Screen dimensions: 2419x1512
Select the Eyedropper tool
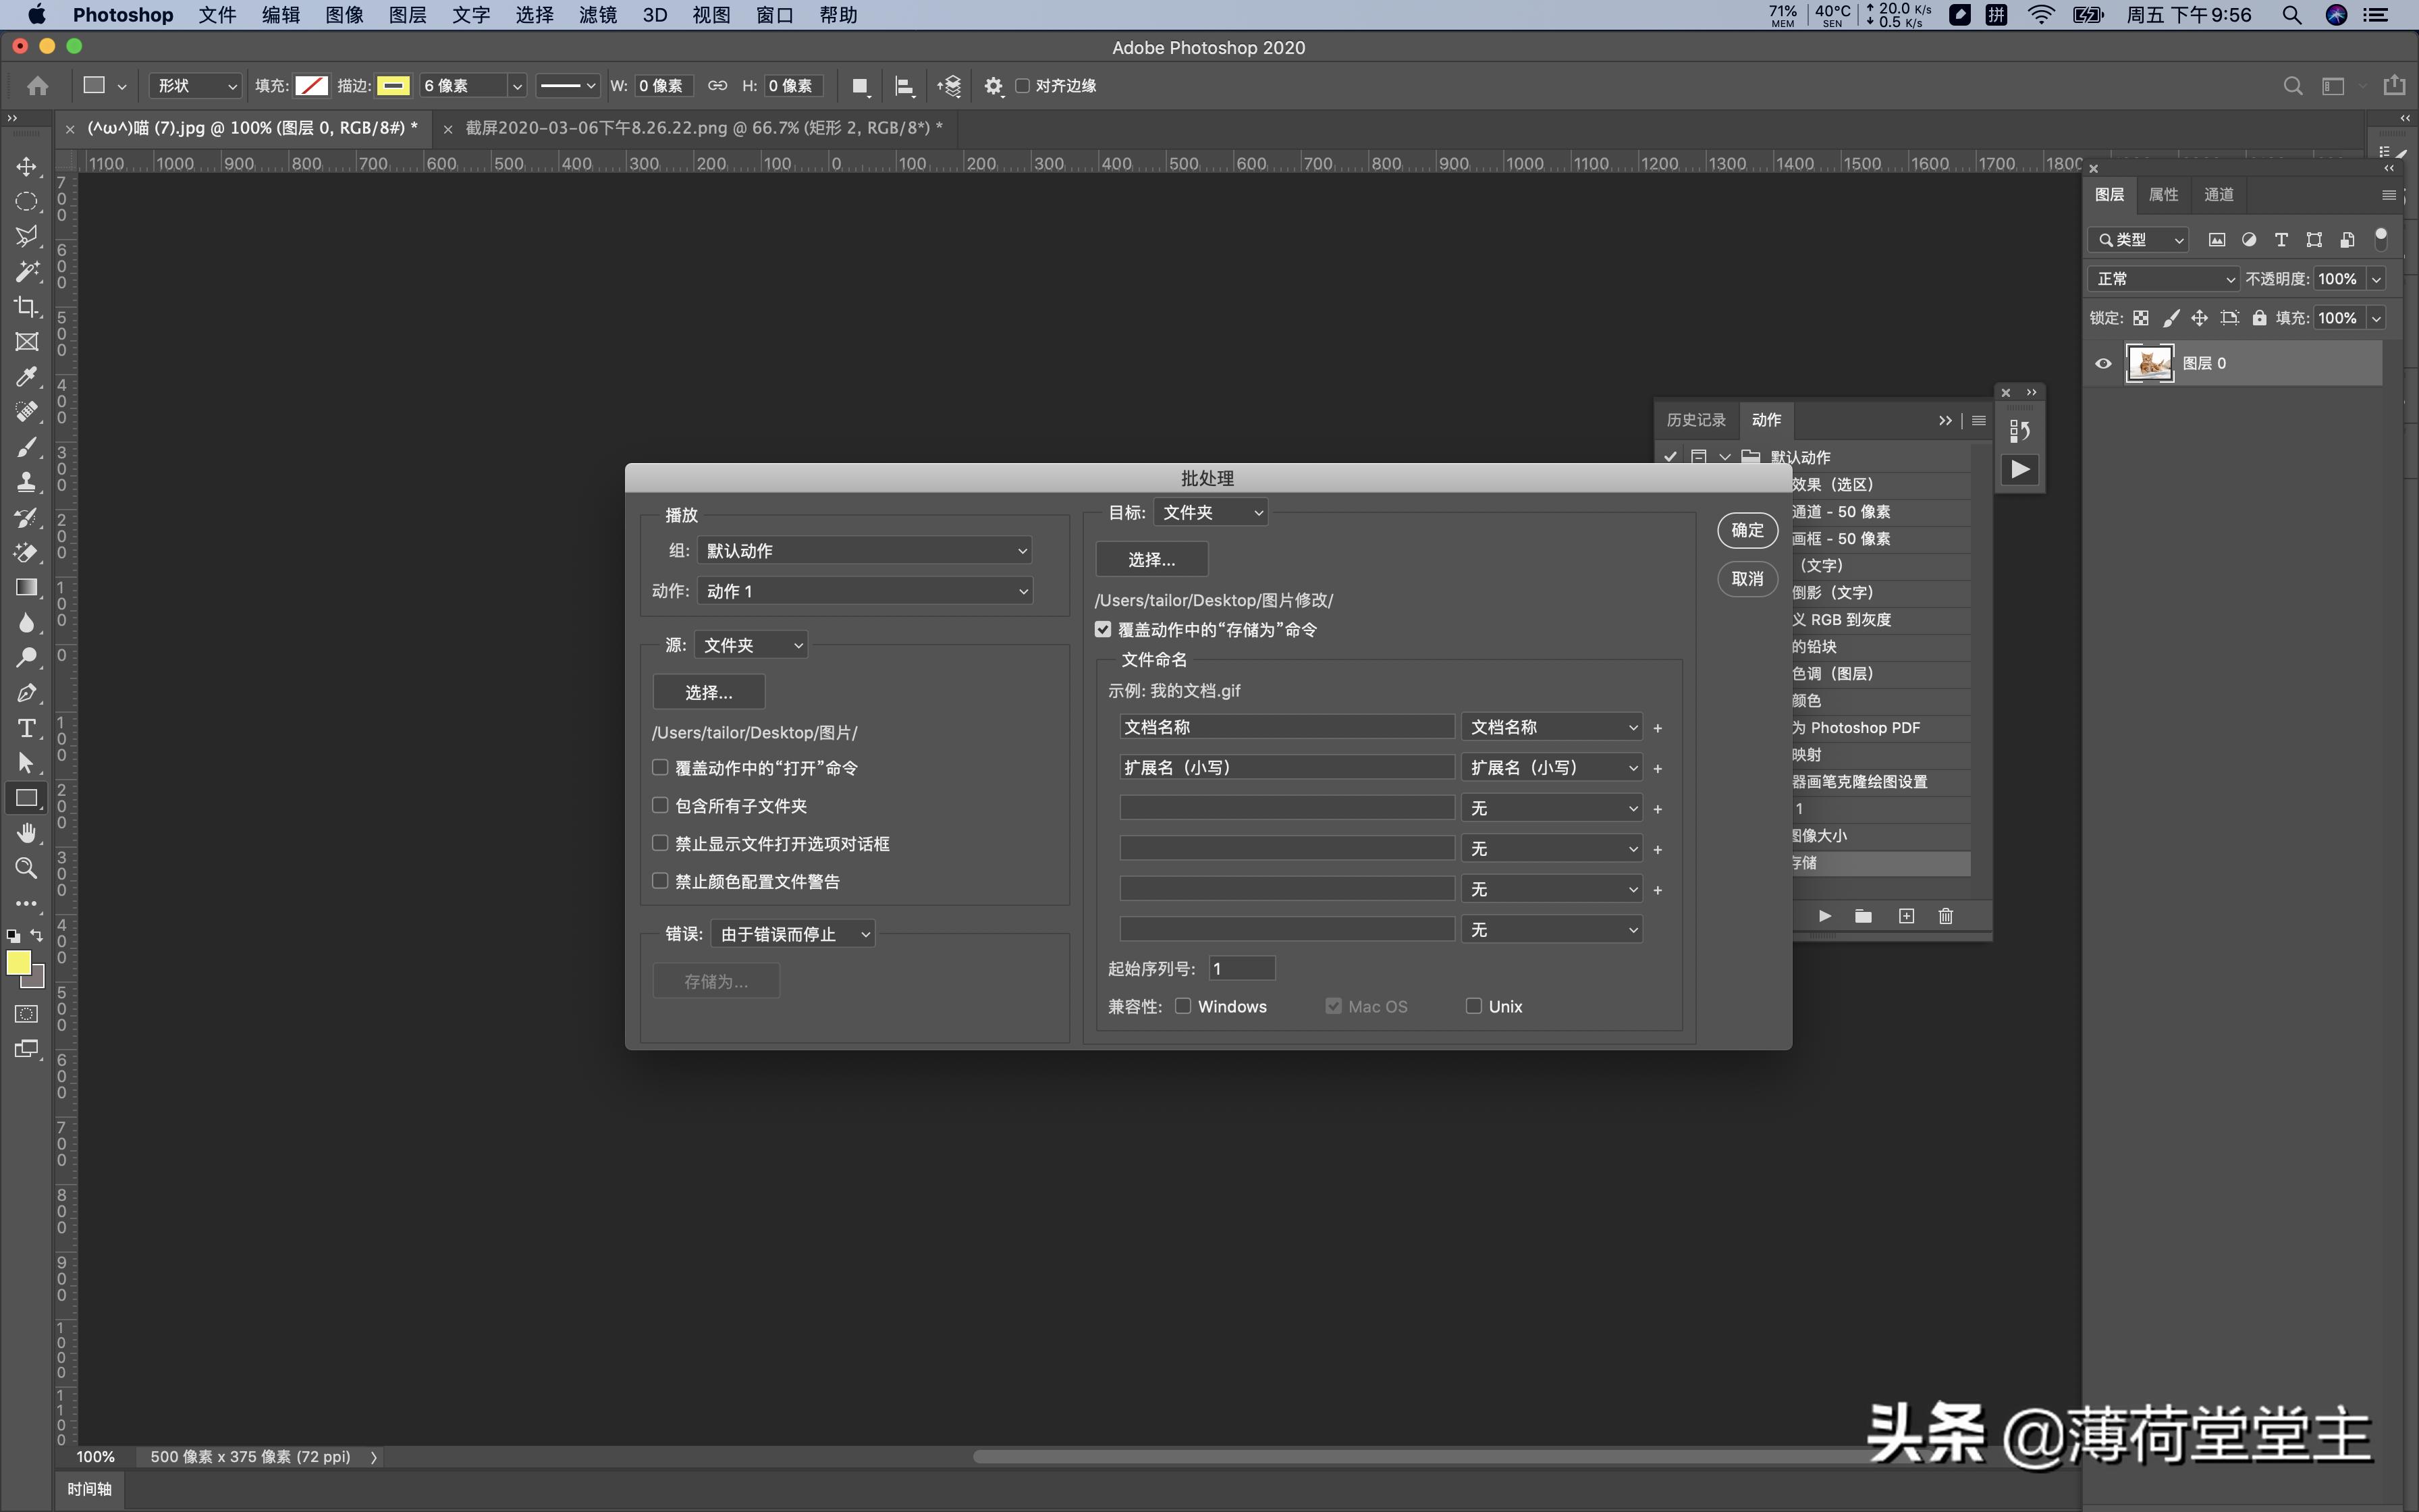tap(27, 377)
